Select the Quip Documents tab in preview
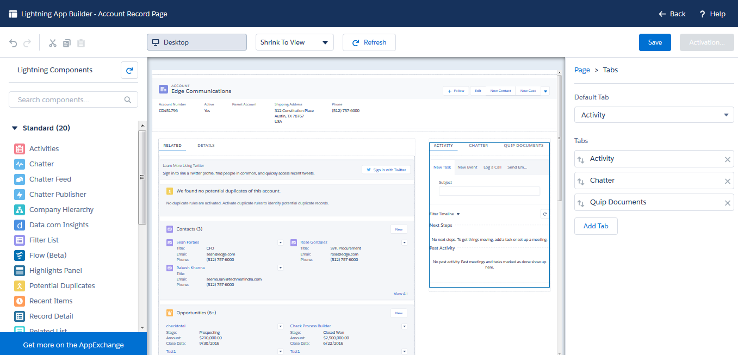This screenshot has width=738, height=355. click(x=524, y=145)
